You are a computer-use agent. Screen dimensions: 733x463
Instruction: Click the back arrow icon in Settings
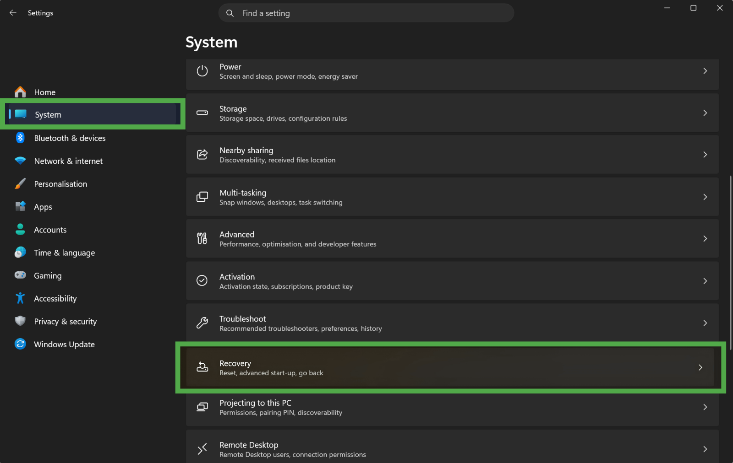13,13
